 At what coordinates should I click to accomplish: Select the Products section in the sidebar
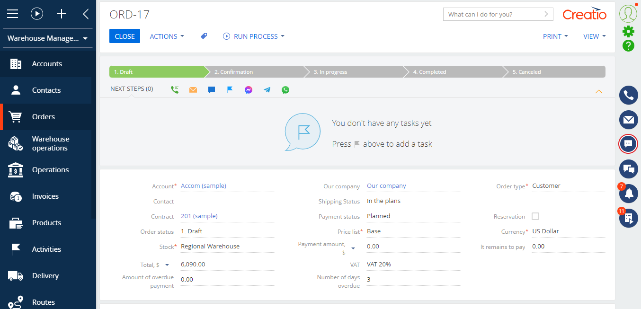tap(46, 222)
